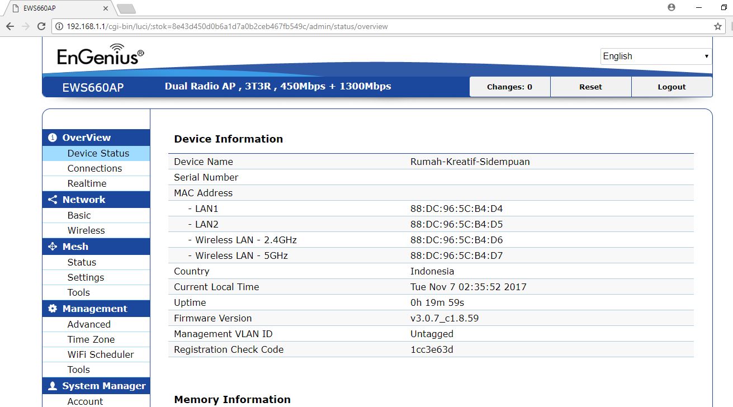Screen dimensions: 733x407
Task: Open WiFi Scheduler in sidebar
Action: point(96,354)
